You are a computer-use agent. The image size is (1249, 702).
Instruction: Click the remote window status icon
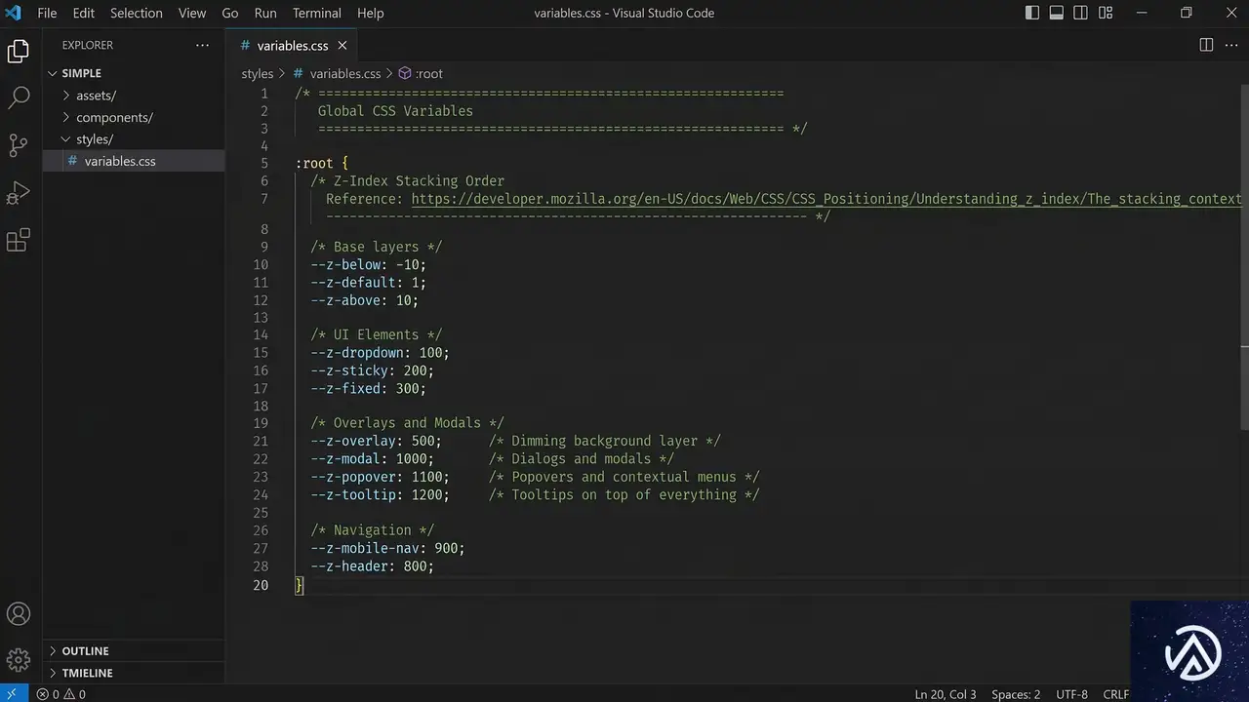[13, 694]
